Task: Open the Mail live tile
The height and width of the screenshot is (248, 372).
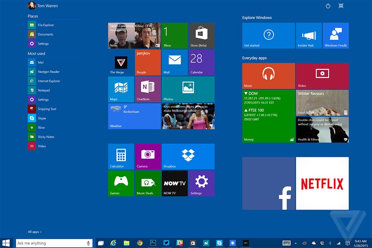Action: [175, 62]
